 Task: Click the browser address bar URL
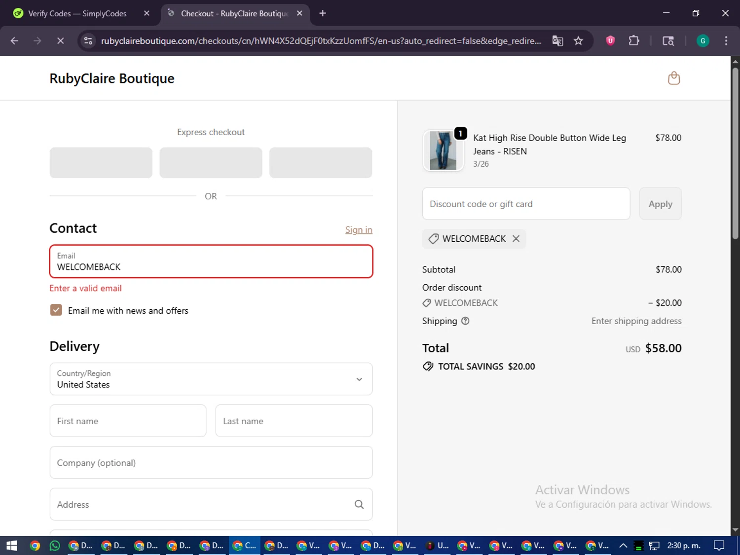(x=321, y=41)
